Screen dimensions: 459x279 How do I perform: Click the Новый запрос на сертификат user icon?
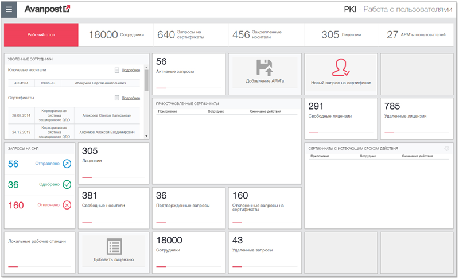341,67
